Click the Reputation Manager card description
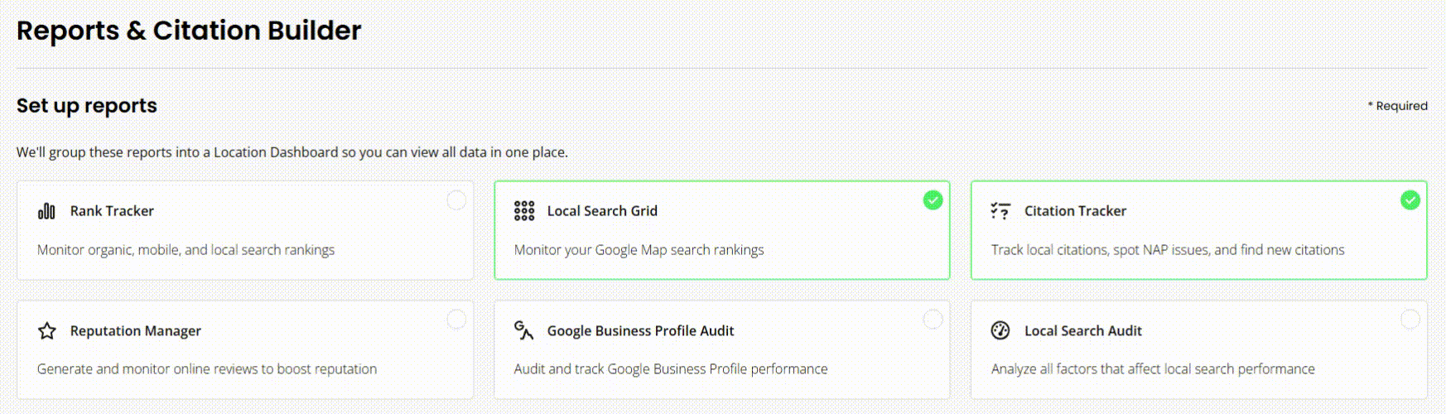 coord(207,369)
